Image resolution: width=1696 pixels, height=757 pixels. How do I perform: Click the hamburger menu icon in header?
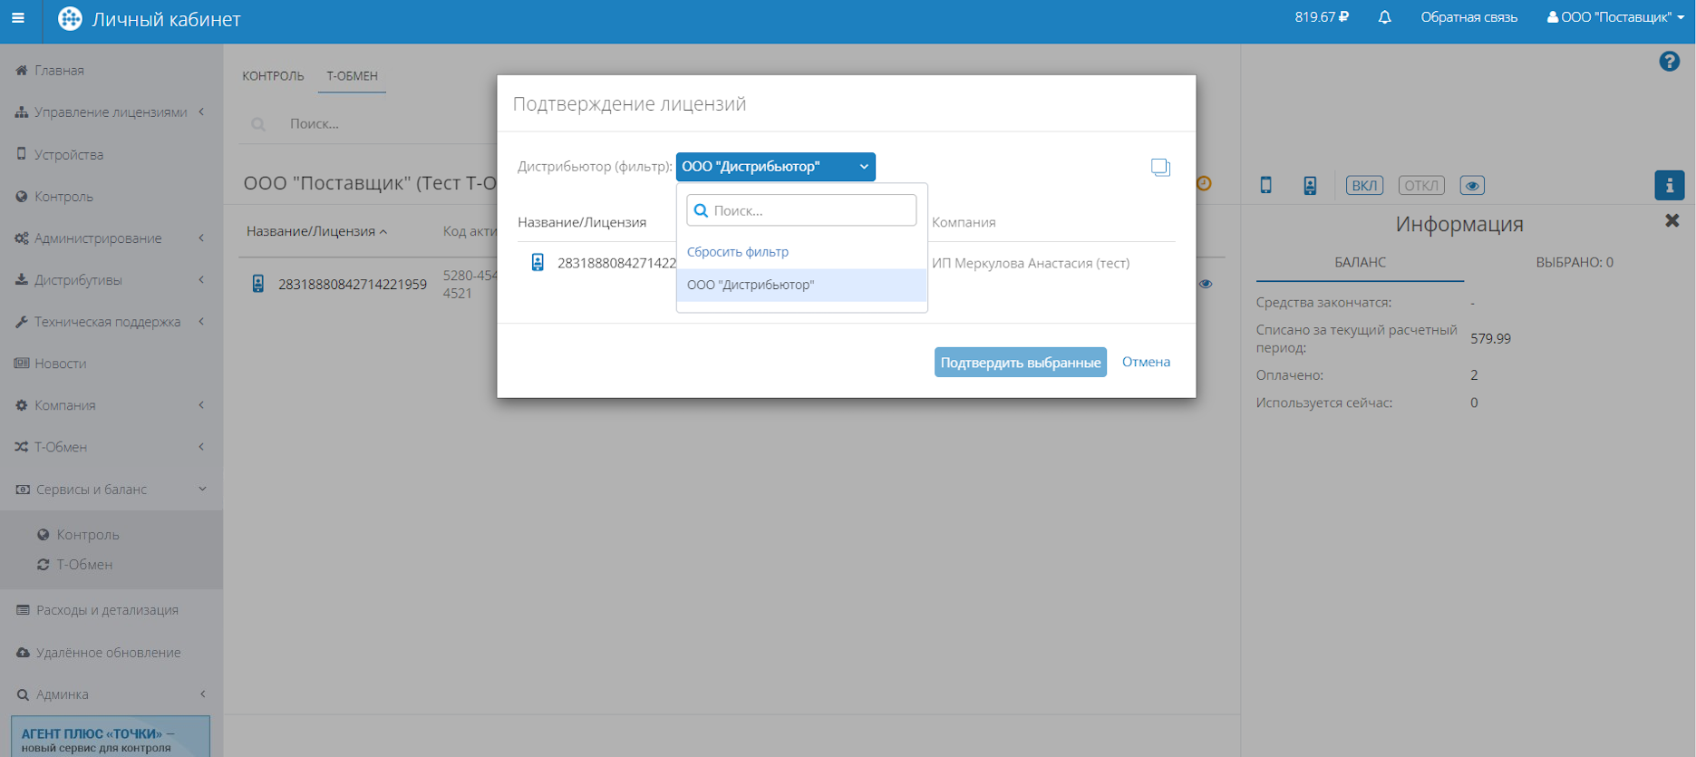(18, 18)
